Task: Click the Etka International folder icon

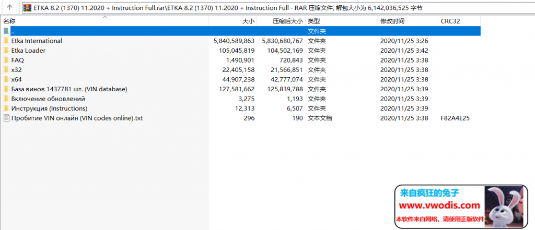Action: (6, 41)
